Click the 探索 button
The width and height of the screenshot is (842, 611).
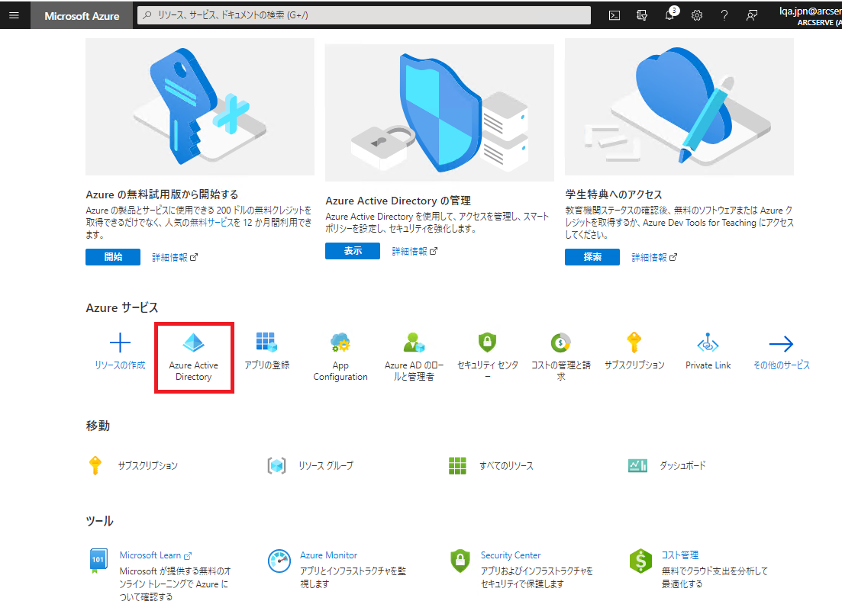592,257
